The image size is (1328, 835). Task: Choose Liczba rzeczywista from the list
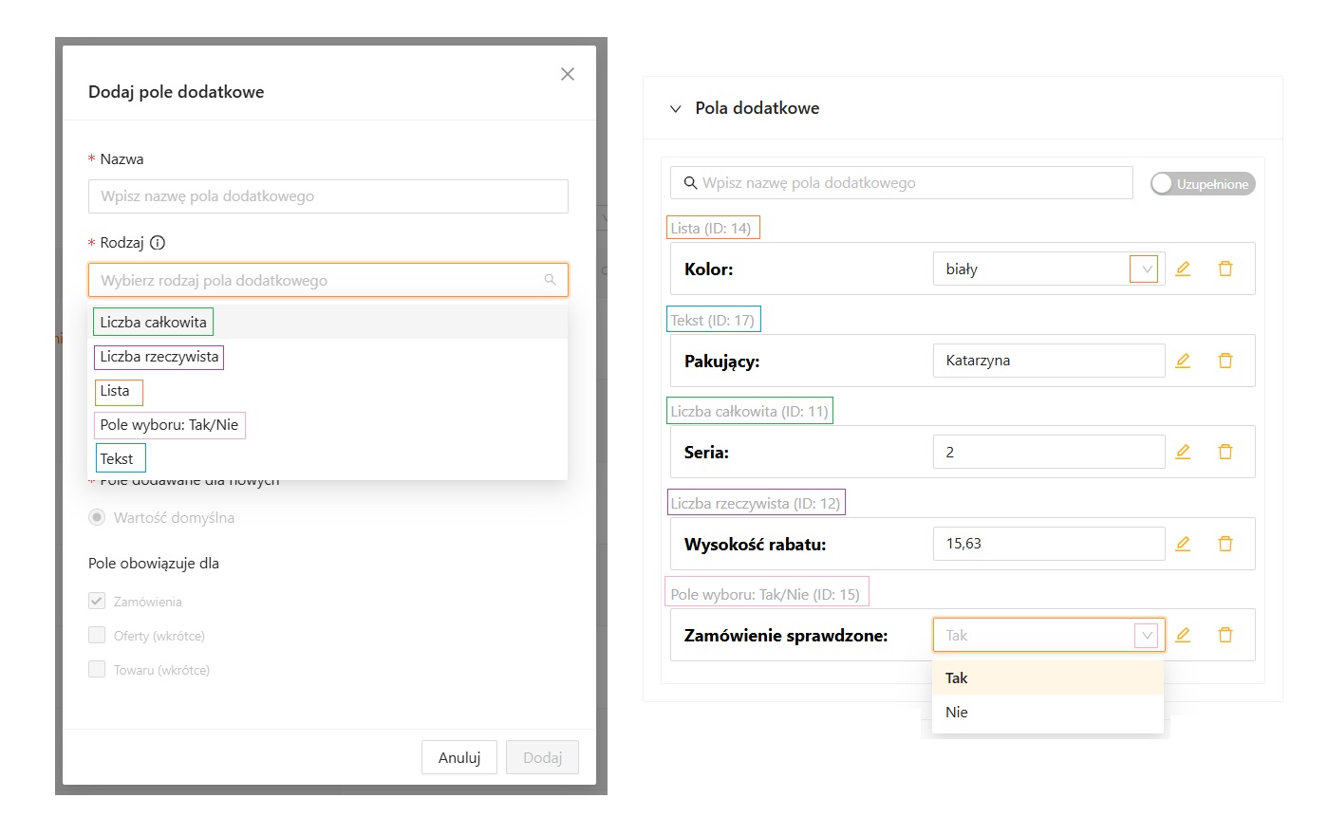point(159,357)
